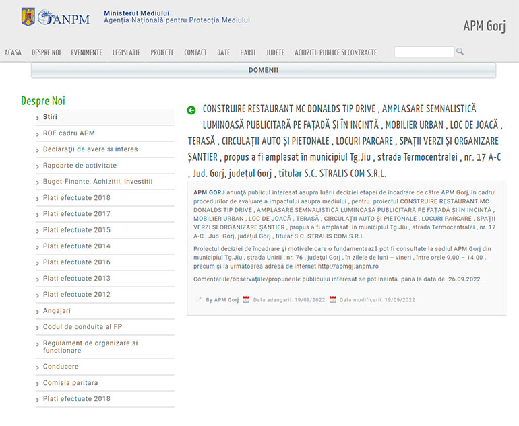Open Regulament de organizare si functionare

click(90, 347)
